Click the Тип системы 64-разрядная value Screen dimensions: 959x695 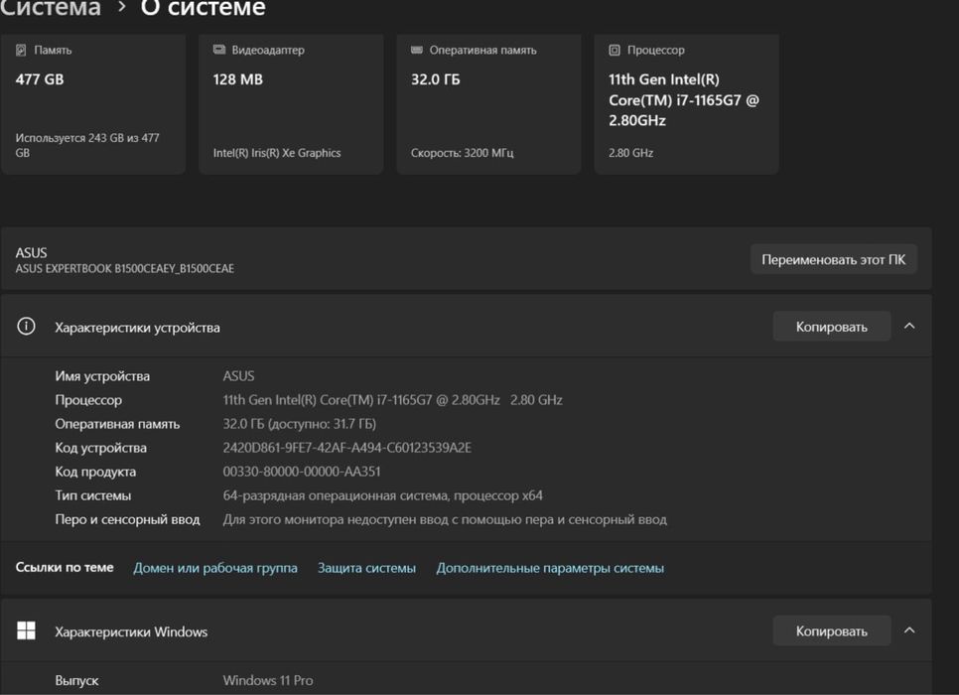383,495
